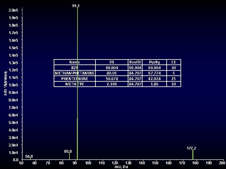Click METH-TPC Purity value 1.86

pyautogui.click(x=154, y=84)
